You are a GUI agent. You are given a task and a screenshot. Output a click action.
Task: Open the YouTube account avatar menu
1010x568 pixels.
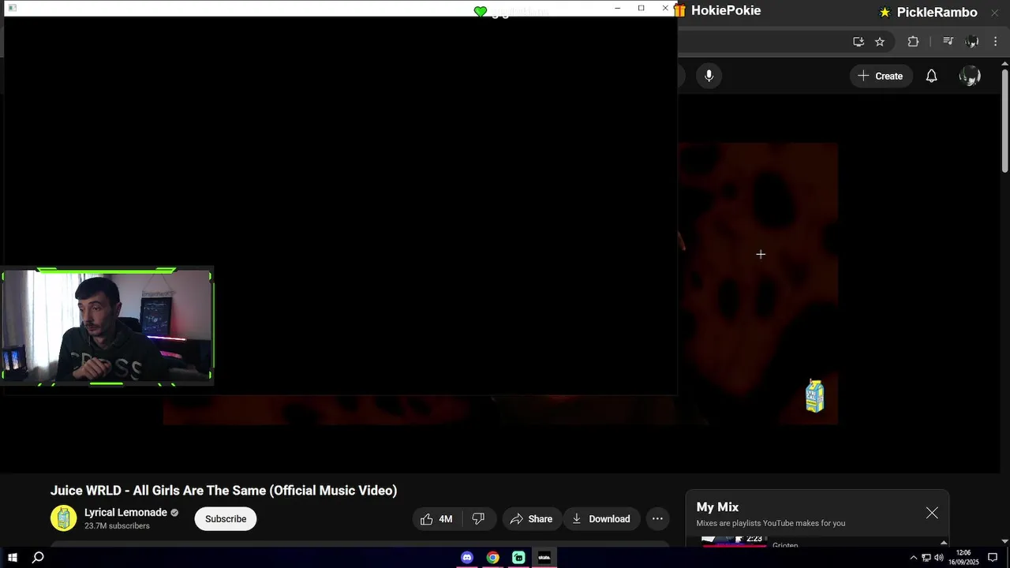pyautogui.click(x=970, y=76)
